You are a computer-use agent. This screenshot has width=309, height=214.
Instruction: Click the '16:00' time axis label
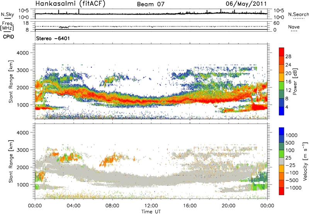(190, 206)
